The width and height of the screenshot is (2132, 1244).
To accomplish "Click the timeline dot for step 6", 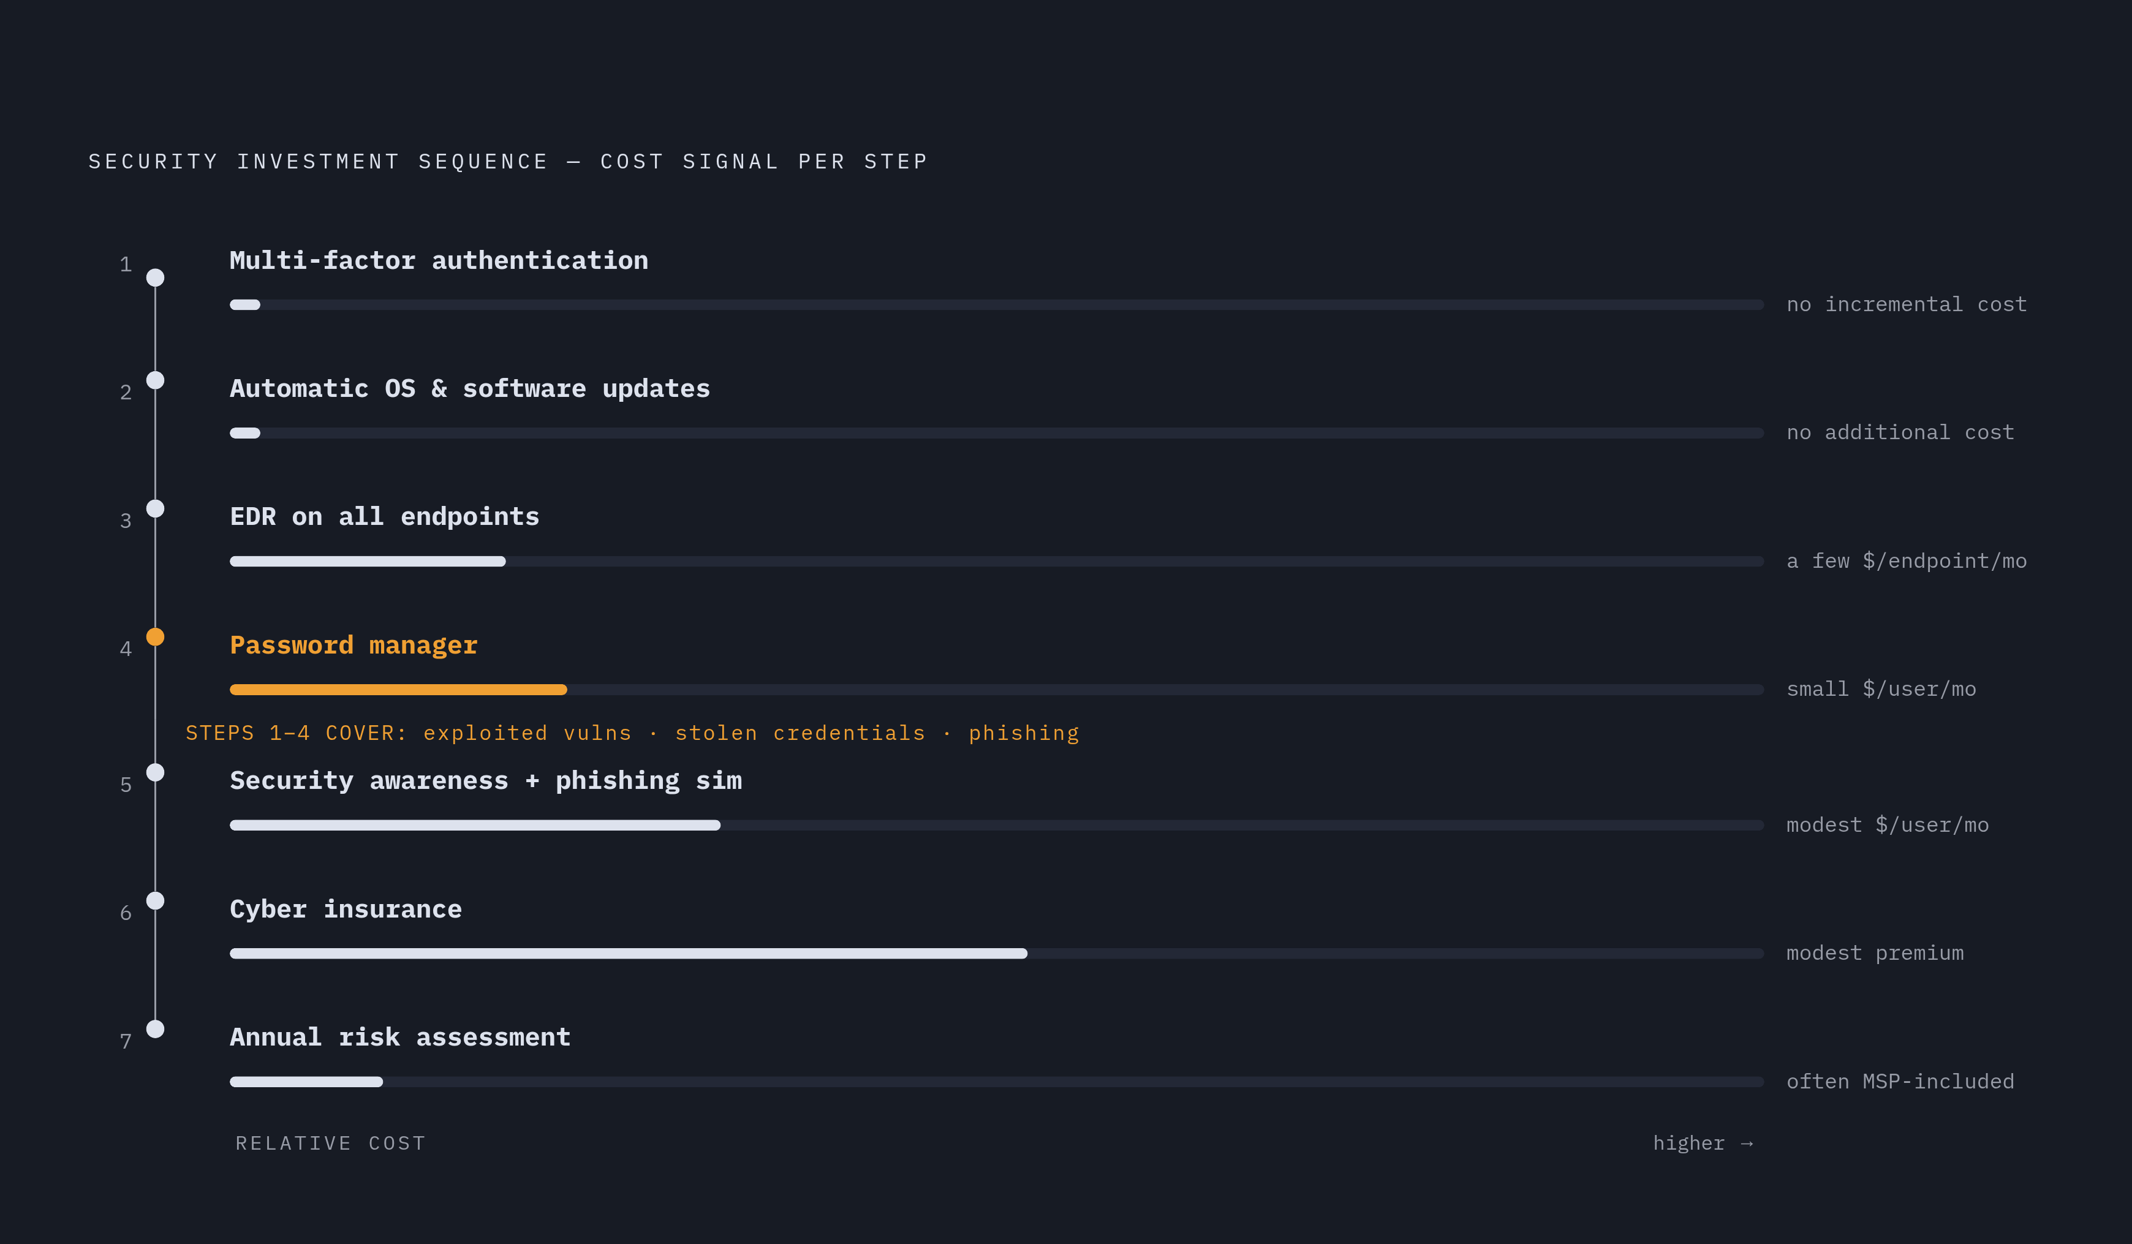I will (155, 900).
